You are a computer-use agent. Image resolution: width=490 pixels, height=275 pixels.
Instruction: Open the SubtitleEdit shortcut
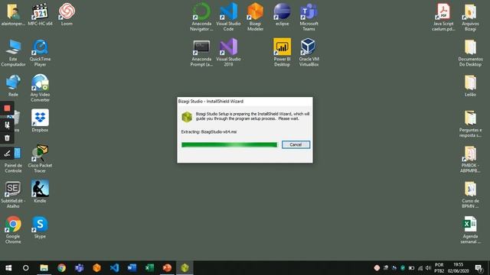13,194
